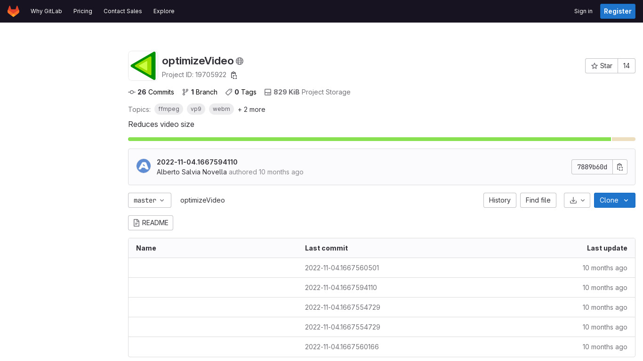Select the webm topic badge
The width and height of the screenshot is (643, 361).
coord(221,109)
